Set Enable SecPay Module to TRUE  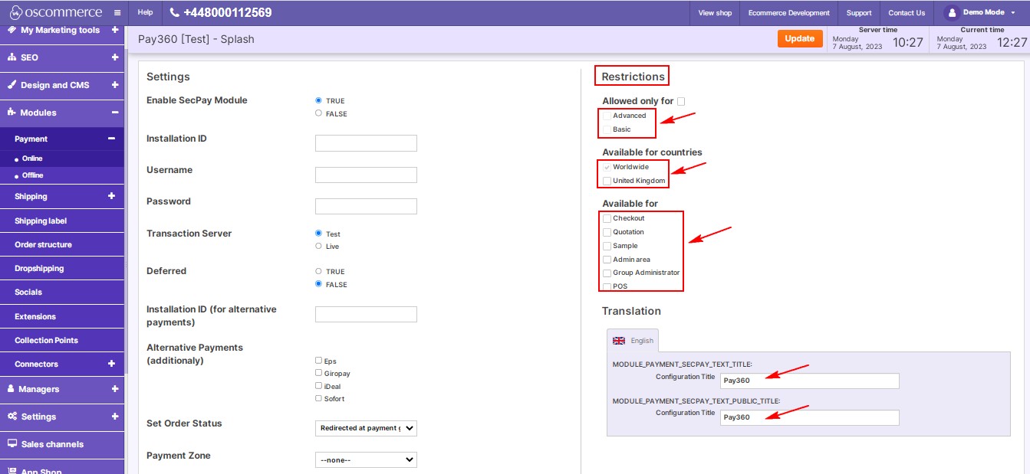click(318, 100)
